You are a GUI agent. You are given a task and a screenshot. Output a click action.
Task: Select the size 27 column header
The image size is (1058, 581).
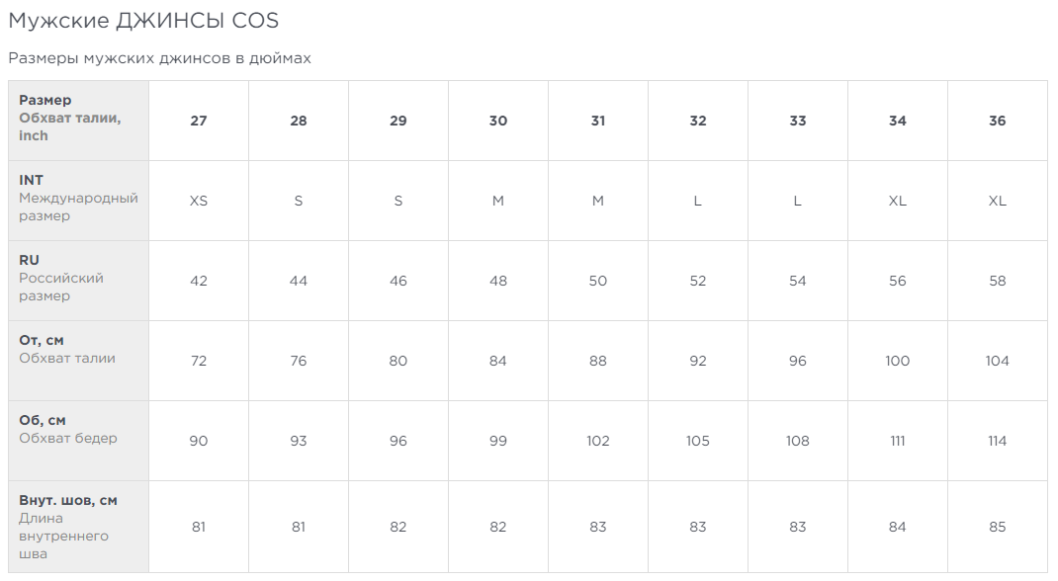point(199,121)
